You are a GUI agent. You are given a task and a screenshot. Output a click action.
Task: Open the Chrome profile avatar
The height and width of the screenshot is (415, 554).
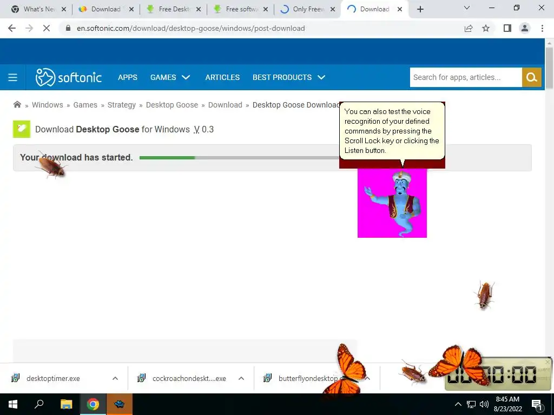tap(525, 28)
